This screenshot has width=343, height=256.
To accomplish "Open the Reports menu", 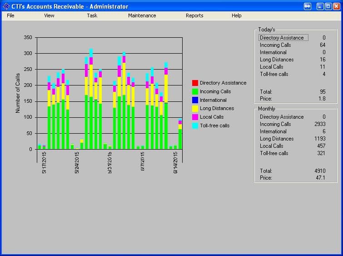I will (194, 15).
